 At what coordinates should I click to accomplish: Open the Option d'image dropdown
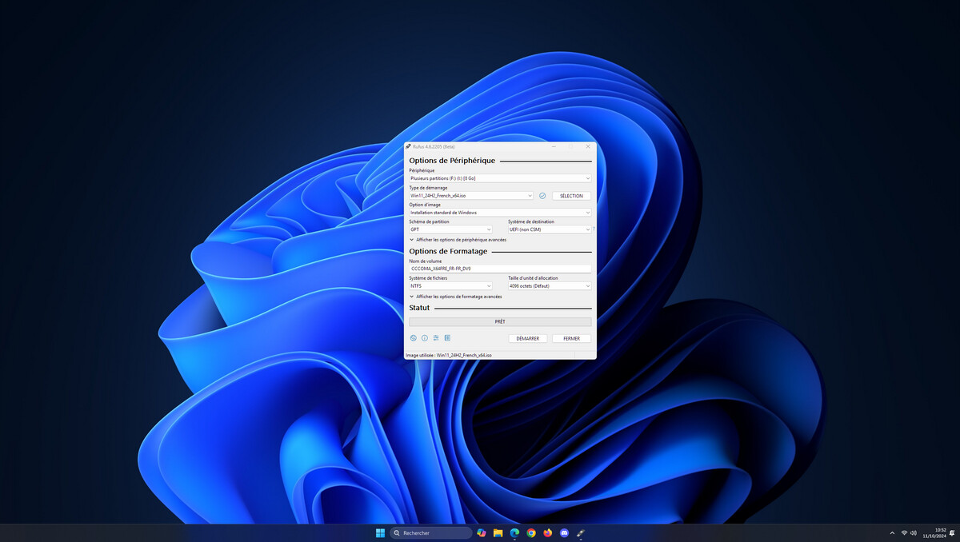(500, 213)
